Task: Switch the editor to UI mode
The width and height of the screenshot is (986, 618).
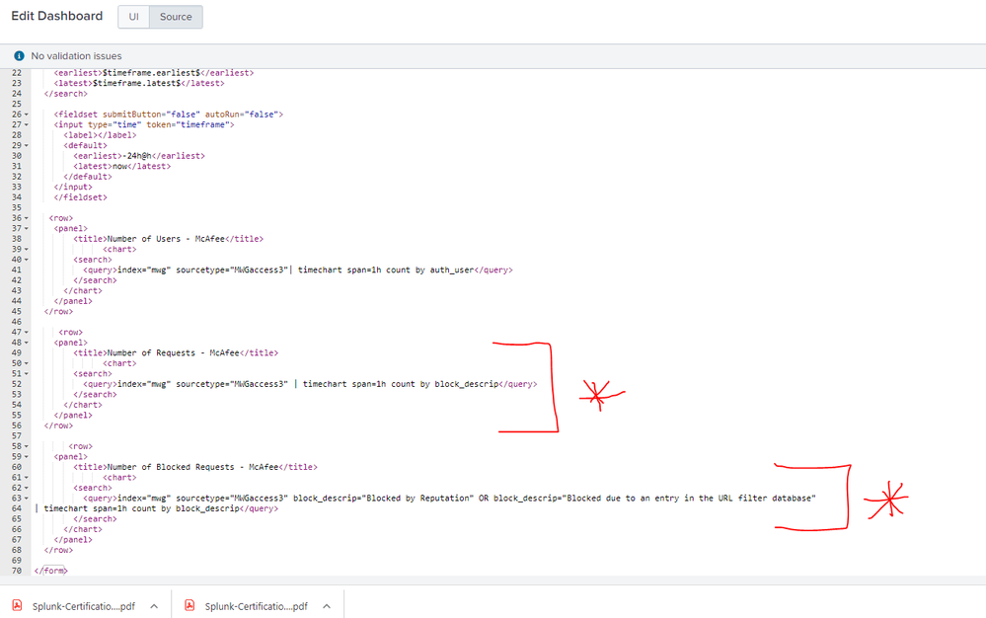Action: pos(133,17)
